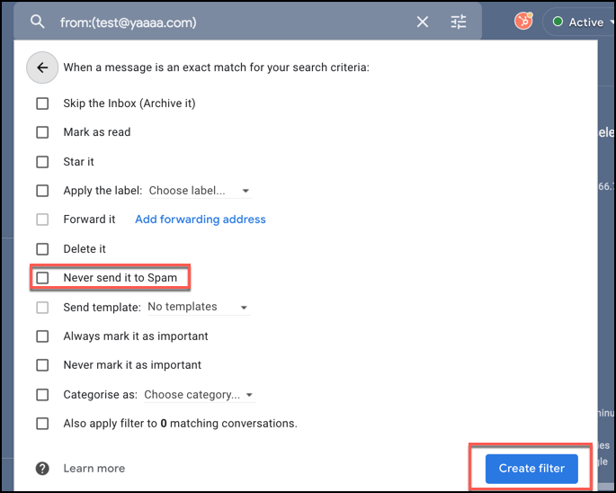Click the search magnifier icon
The image size is (616, 493).
[x=37, y=22]
